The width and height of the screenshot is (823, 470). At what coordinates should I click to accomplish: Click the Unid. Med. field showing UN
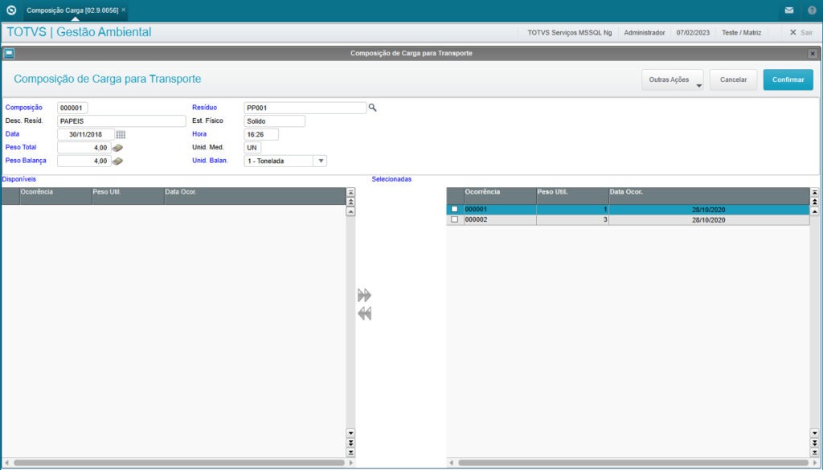pyautogui.click(x=252, y=148)
